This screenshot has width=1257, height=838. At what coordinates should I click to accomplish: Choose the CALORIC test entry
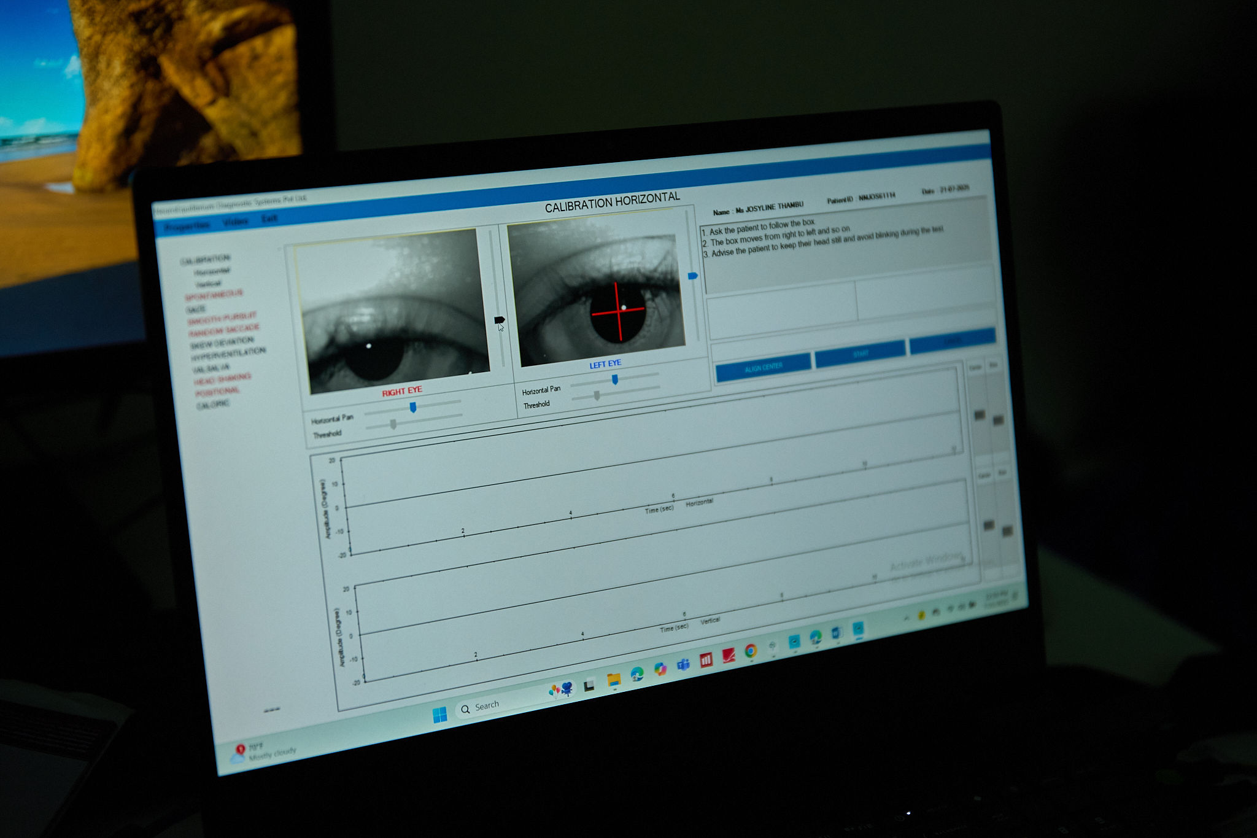(x=213, y=405)
